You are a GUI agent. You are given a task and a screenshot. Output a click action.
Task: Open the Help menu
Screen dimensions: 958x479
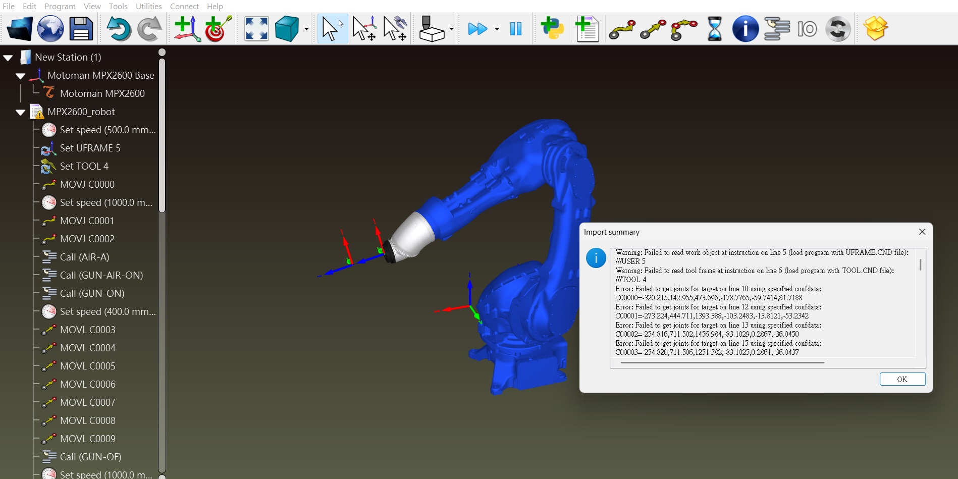tap(215, 6)
